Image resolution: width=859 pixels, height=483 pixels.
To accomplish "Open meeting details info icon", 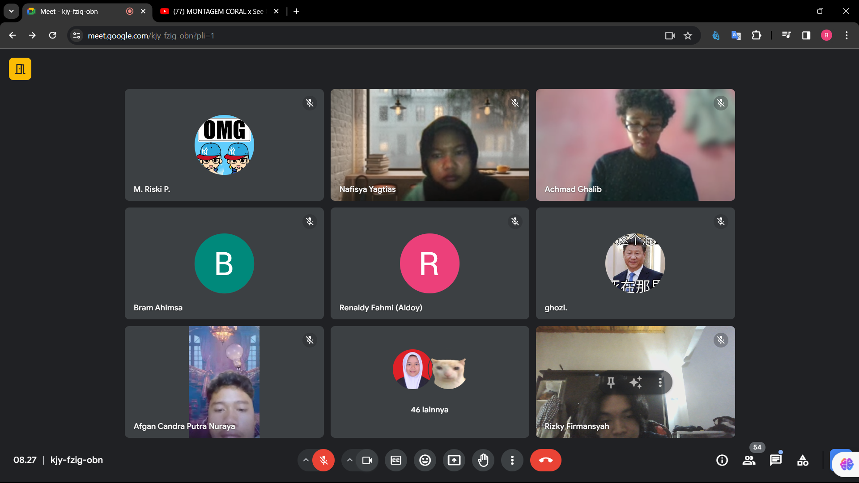I will pyautogui.click(x=722, y=460).
